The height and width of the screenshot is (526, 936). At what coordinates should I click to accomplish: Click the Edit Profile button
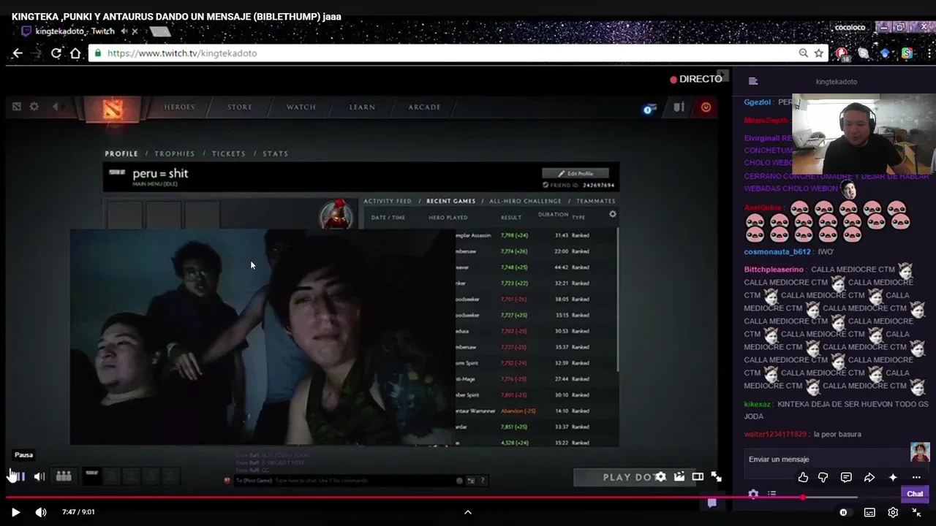pos(575,173)
